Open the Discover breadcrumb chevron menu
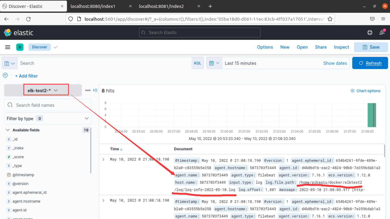This screenshot has width=390, height=219. point(56,47)
